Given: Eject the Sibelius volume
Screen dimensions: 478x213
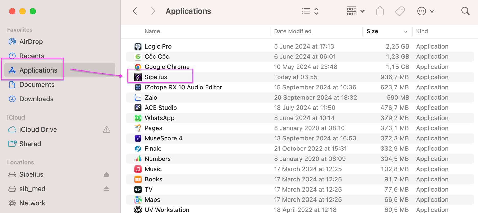Looking at the screenshot, I should click(x=106, y=174).
